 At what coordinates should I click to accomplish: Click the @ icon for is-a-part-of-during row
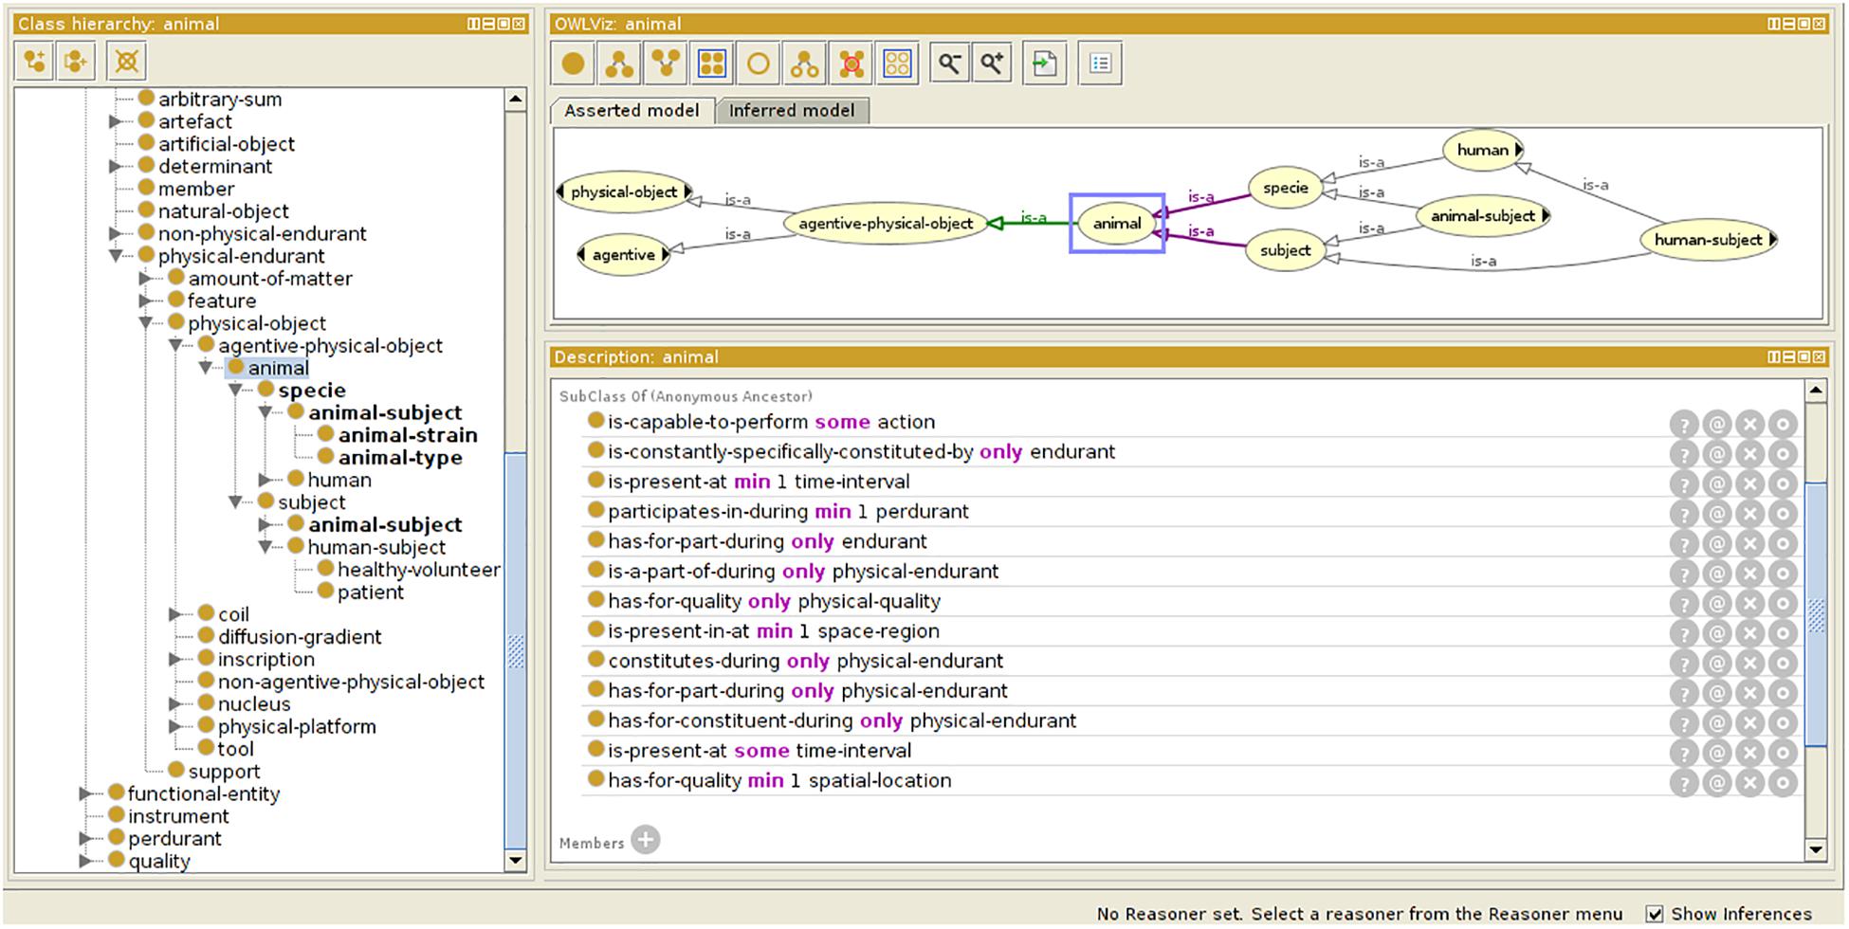tap(1717, 574)
